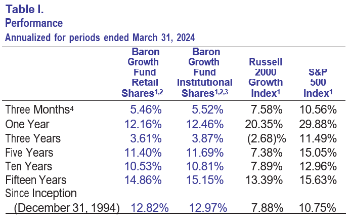Viewport: 349px width, 220px height.
Task: Click the "Three Years" row label
Action: point(33,138)
